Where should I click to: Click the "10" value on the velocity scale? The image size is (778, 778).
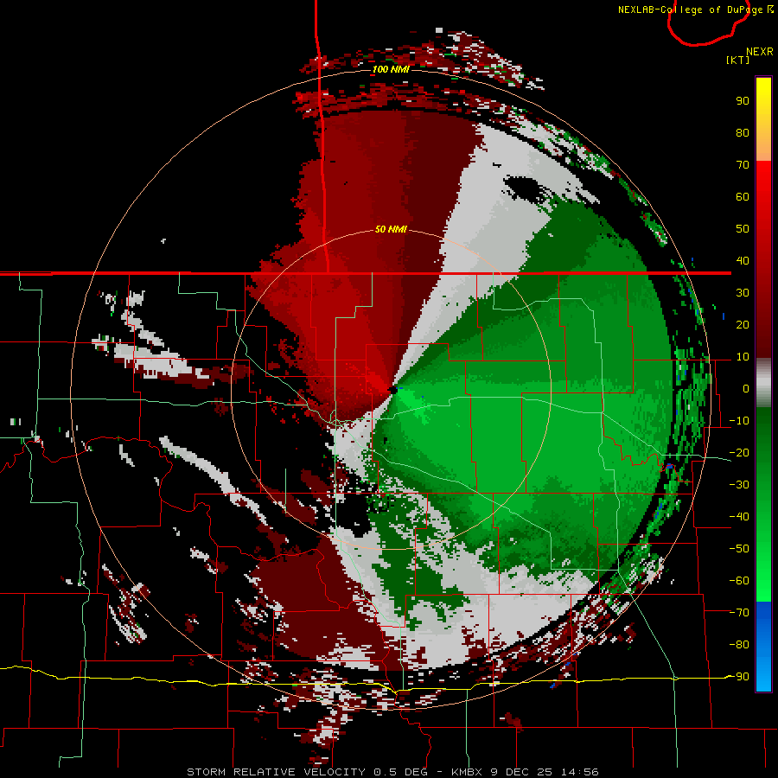click(x=743, y=357)
